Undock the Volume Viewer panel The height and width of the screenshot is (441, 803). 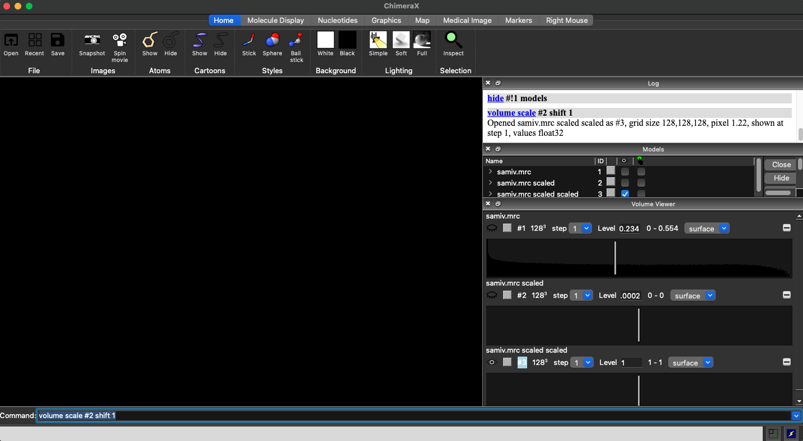pyautogui.click(x=498, y=203)
